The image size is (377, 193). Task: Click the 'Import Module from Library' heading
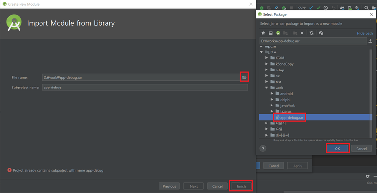(x=71, y=23)
